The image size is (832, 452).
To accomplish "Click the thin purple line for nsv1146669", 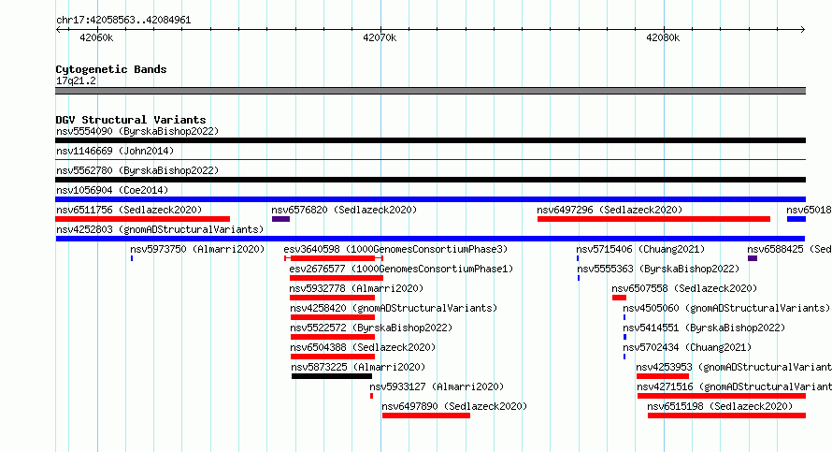I will (430, 159).
